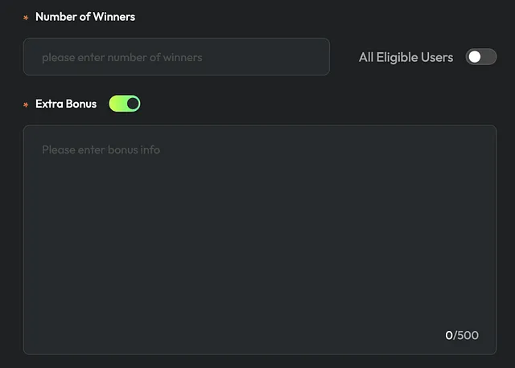Click the "please enter number of winners" placeholder
The image size is (515, 368).
(122, 57)
